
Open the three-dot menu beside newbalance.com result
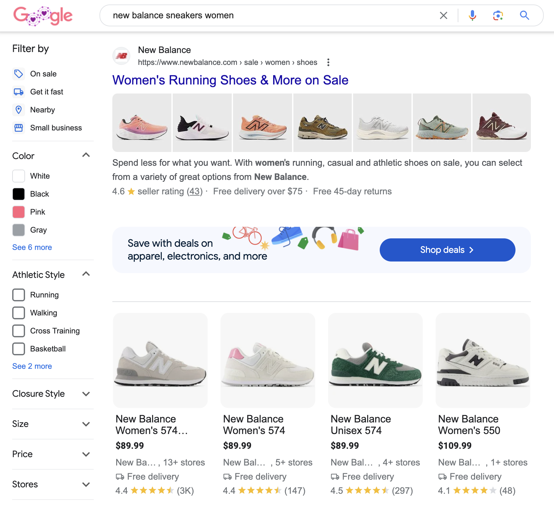tap(328, 62)
